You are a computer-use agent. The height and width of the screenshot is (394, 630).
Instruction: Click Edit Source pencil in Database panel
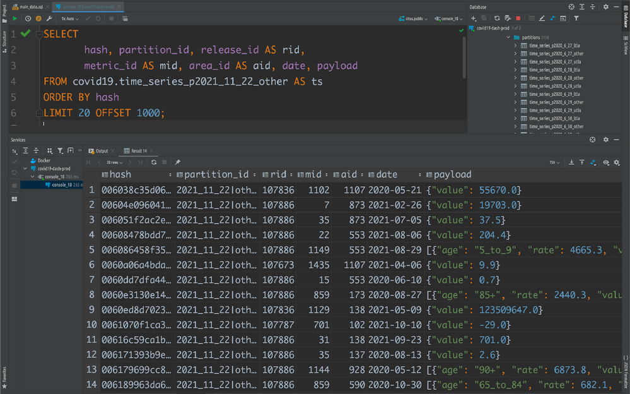click(542, 18)
